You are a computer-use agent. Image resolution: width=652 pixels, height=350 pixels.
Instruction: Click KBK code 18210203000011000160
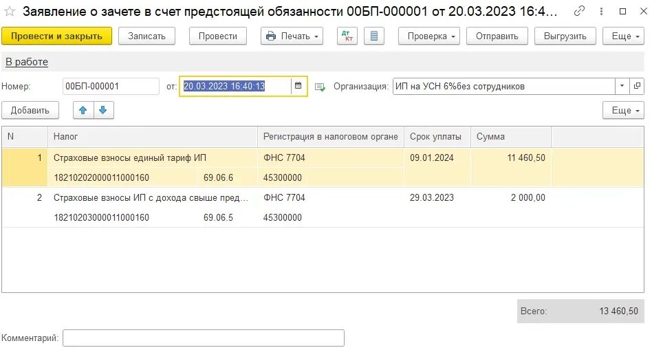(x=102, y=218)
